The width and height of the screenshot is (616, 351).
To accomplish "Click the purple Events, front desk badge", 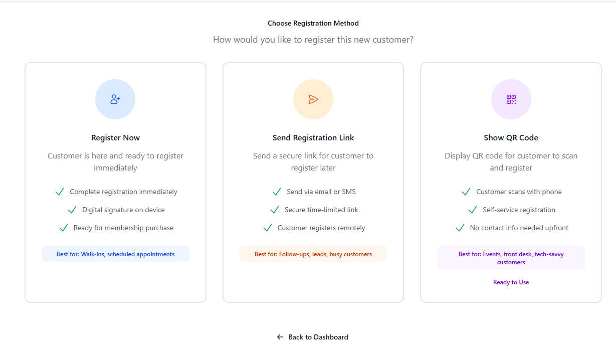I will point(511,258).
